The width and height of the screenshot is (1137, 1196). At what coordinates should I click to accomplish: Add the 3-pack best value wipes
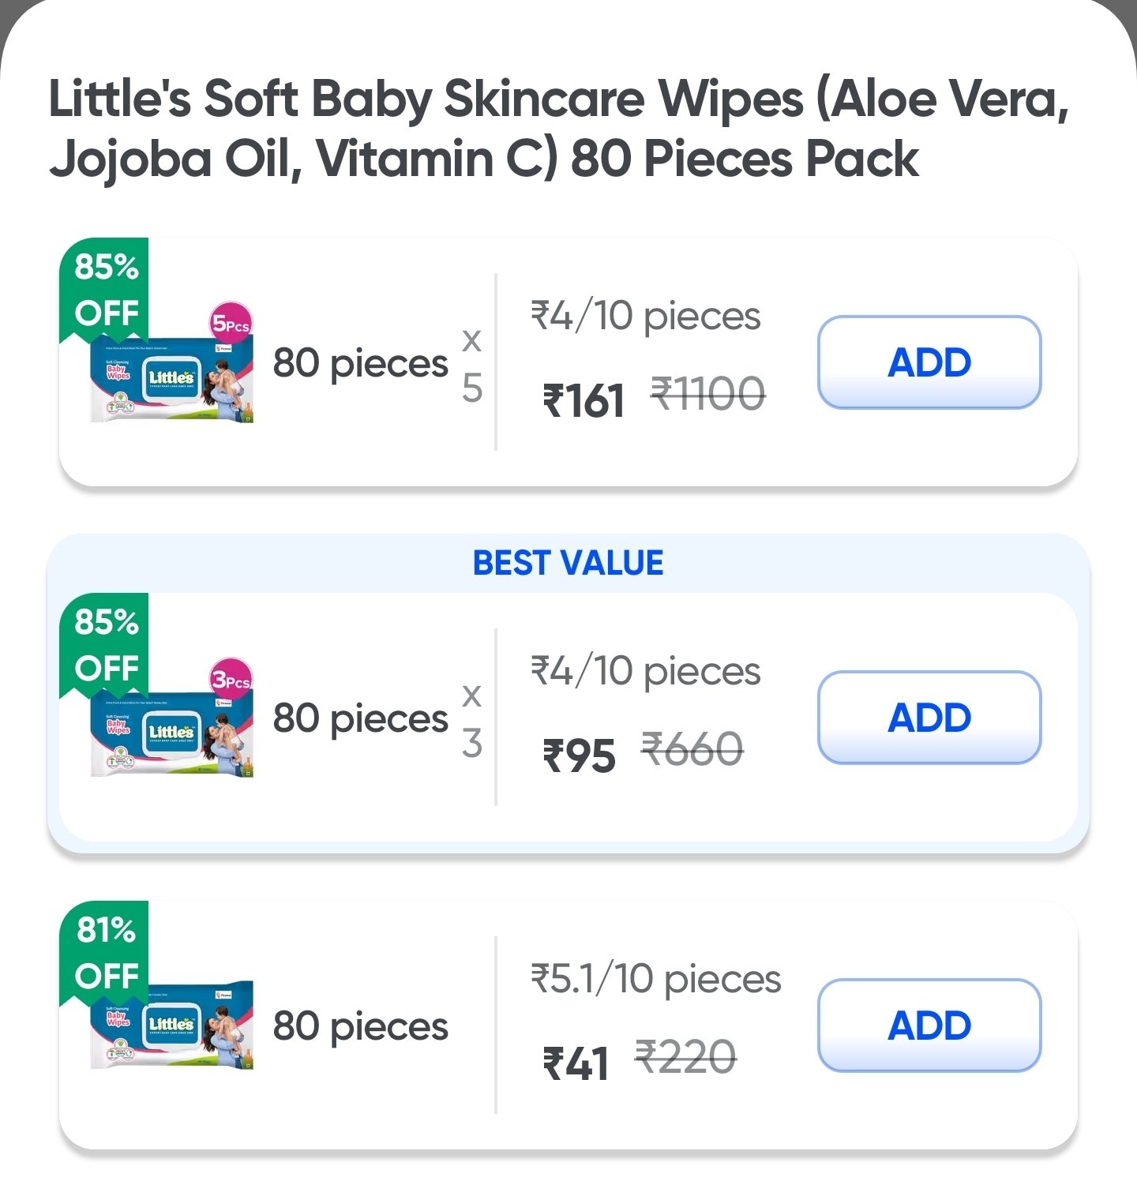[x=929, y=718]
